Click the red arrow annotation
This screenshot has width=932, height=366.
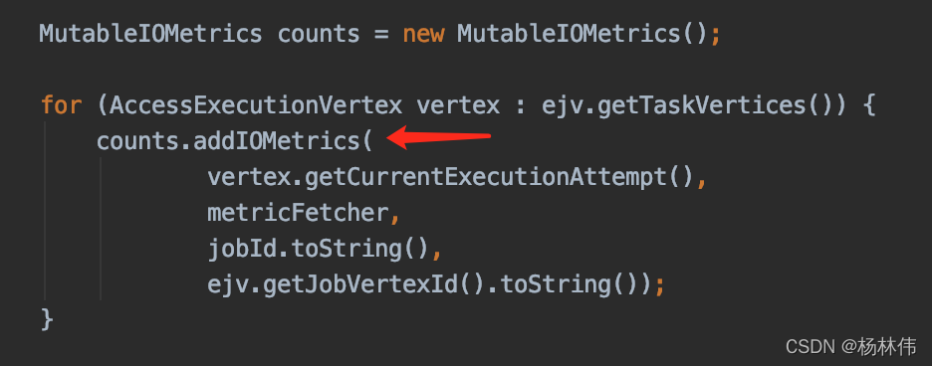point(439,137)
